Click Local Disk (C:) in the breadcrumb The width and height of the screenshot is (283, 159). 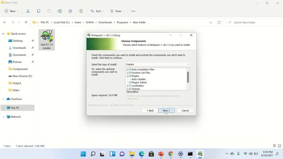[x=62, y=23]
